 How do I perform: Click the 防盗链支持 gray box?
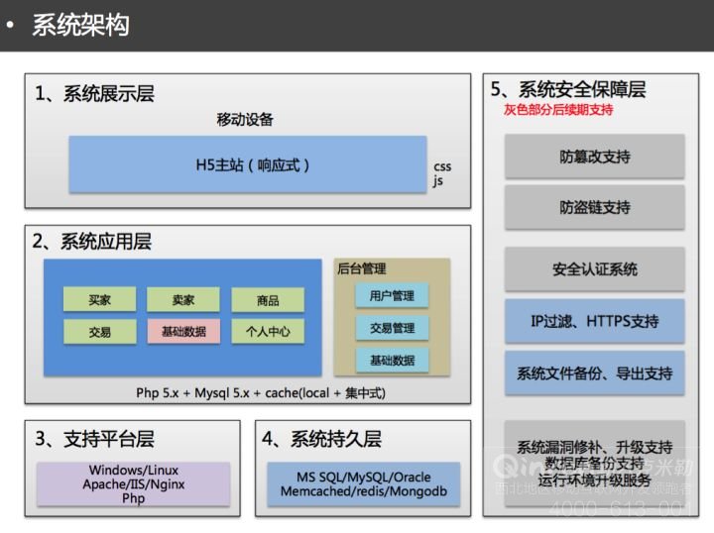coord(595,207)
